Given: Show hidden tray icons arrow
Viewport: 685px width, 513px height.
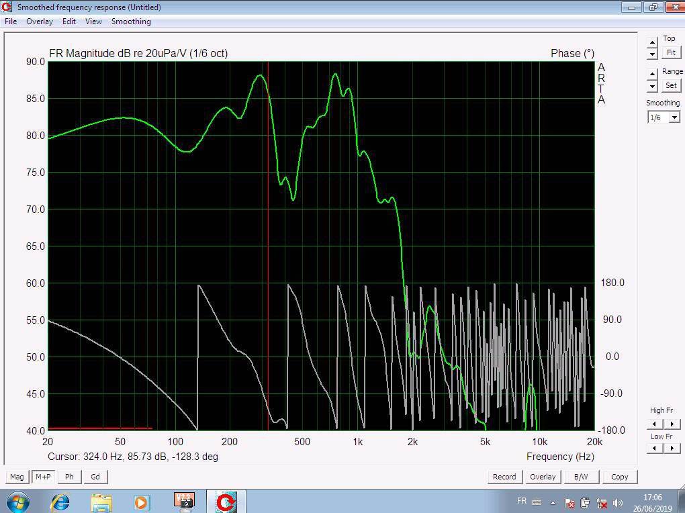Looking at the screenshot, I should 553,504.
